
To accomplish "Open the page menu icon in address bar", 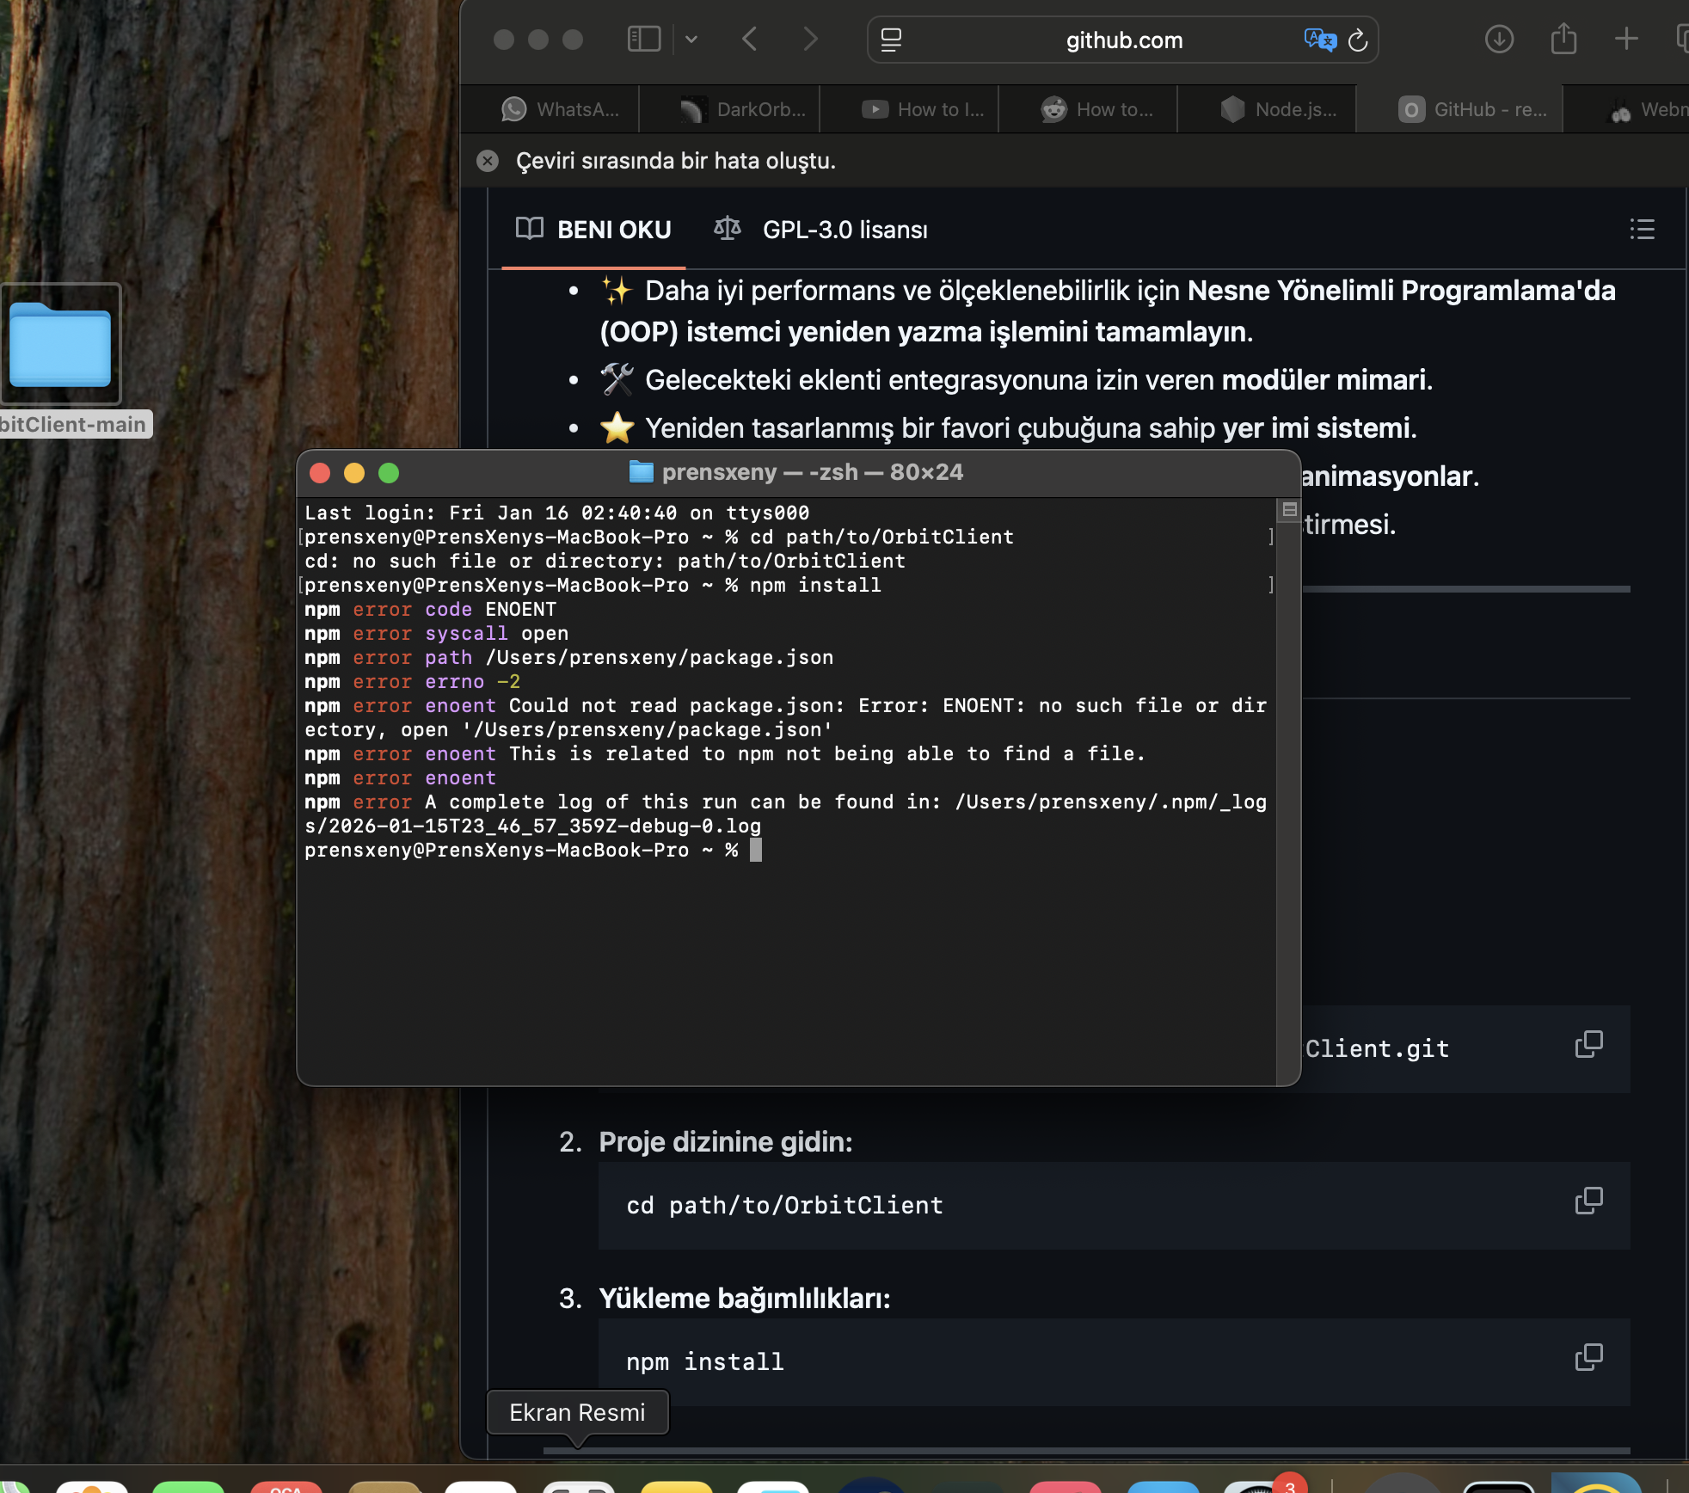I will (x=892, y=40).
